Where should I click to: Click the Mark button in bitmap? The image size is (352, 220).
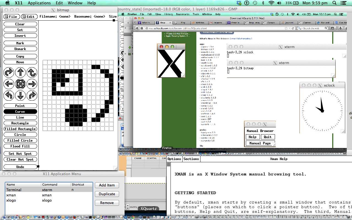(x=20, y=43)
